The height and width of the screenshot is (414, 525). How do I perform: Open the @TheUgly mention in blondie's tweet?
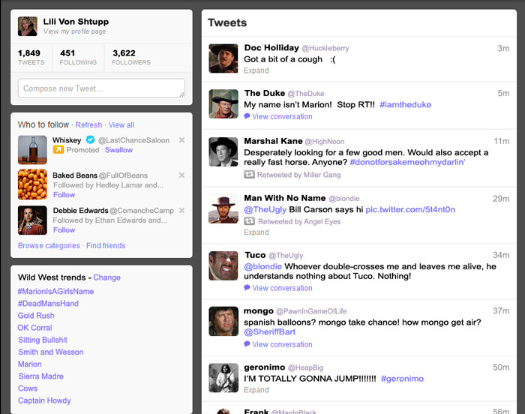(x=265, y=209)
